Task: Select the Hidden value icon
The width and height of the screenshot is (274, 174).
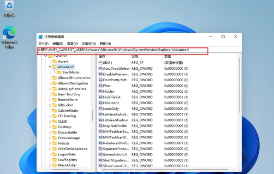Action: (x=100, y=91)
